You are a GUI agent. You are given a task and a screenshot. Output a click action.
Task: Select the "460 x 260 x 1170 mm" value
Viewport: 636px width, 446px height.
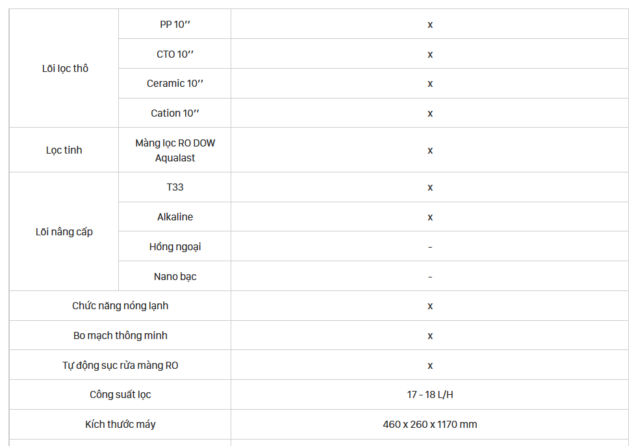[429, 425]
